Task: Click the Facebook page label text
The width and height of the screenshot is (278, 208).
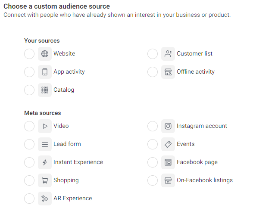Action: tap(197, 162)
